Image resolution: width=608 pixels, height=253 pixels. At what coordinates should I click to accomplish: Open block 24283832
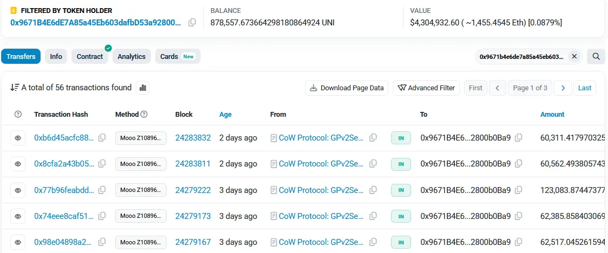pos(193,137)
